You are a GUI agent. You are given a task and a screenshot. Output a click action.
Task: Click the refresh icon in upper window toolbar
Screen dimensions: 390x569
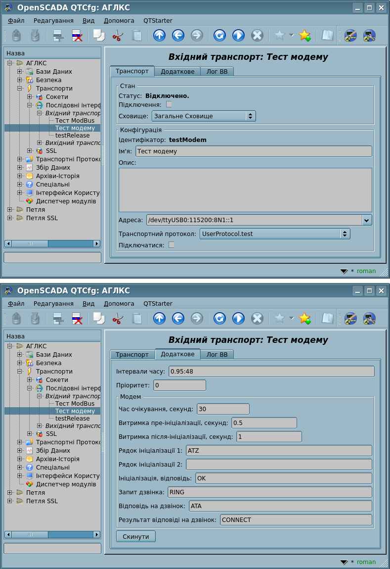tap(219, 36)
